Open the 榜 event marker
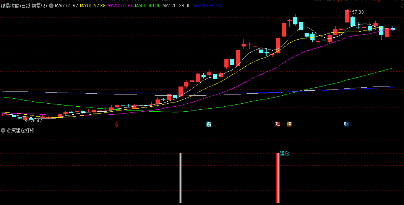404x205 pixels. tap(289, 124)
